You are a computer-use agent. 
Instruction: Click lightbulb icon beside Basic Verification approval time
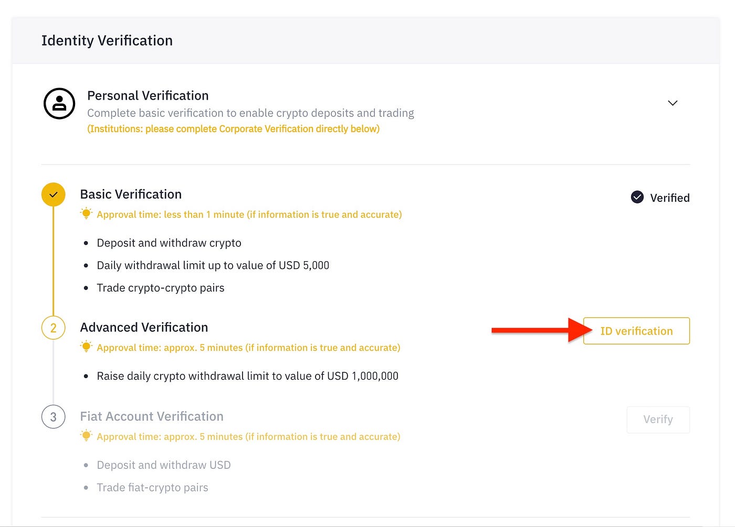pos(87,213)
